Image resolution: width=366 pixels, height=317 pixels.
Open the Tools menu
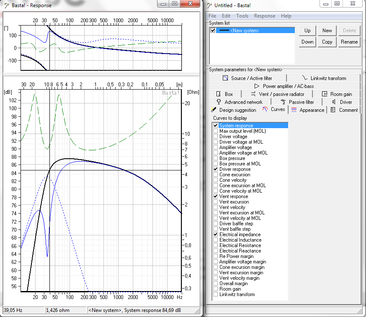coord(242,16)
